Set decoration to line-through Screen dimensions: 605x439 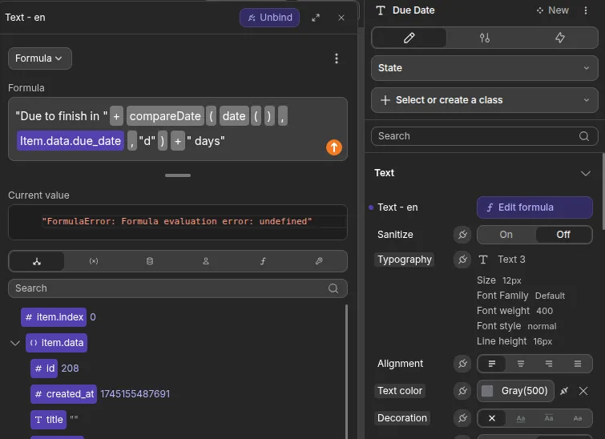pos(577,418)
